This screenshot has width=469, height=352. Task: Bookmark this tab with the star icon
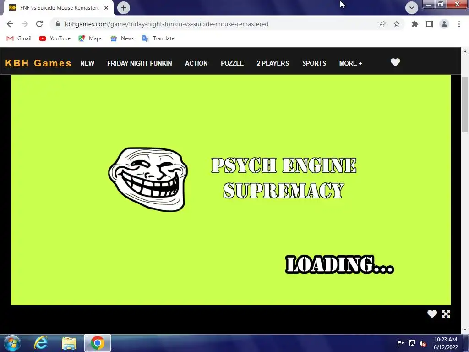pyautogui.click(x=397, y=24)
